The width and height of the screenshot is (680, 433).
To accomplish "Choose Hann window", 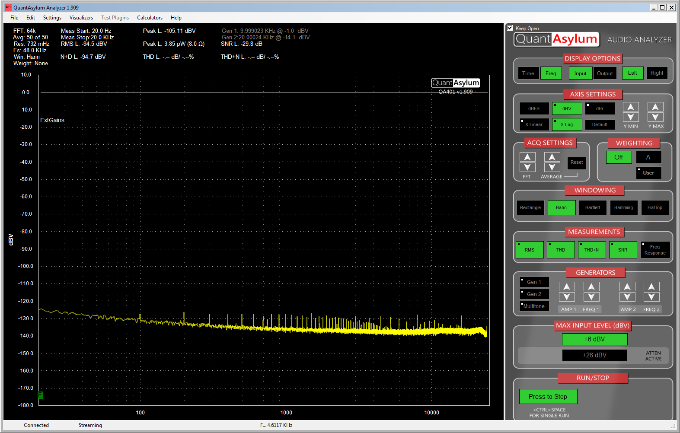I will pyautogui.click(x=562, y=208).
